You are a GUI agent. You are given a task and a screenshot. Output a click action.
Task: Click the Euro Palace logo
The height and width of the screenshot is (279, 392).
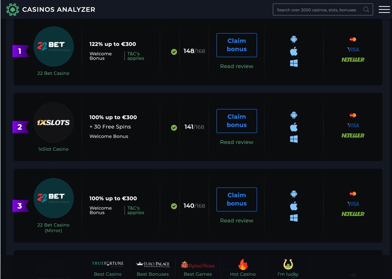click(153, 264)
